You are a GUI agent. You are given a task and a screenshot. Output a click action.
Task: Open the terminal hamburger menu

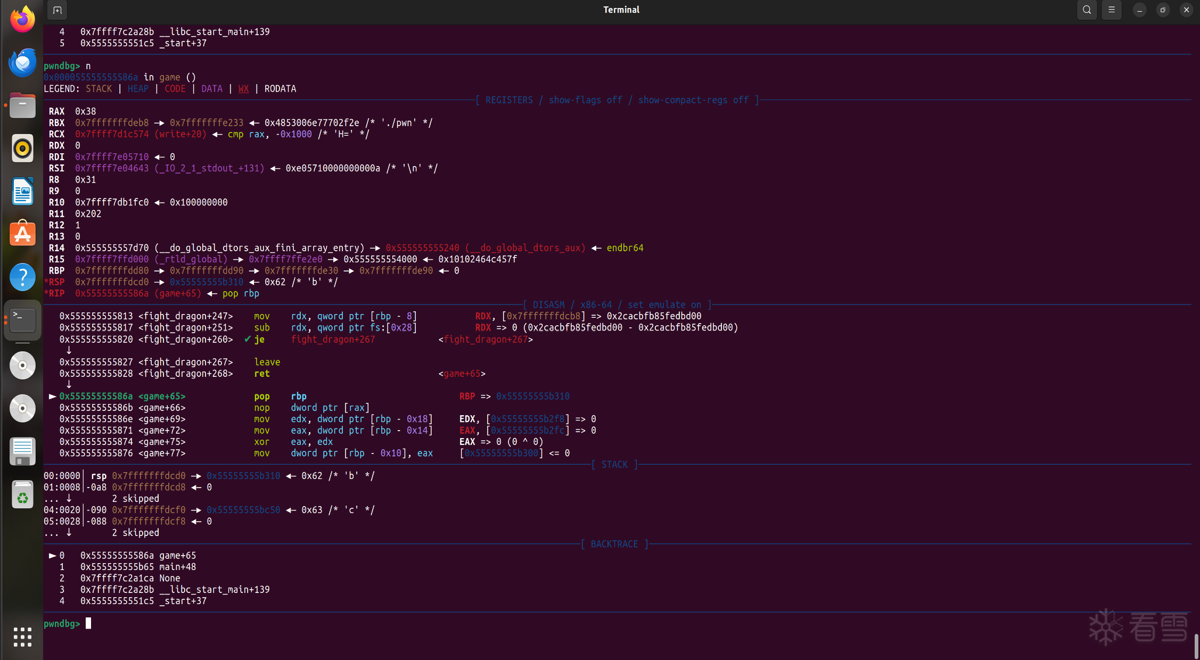point(1112,10)
